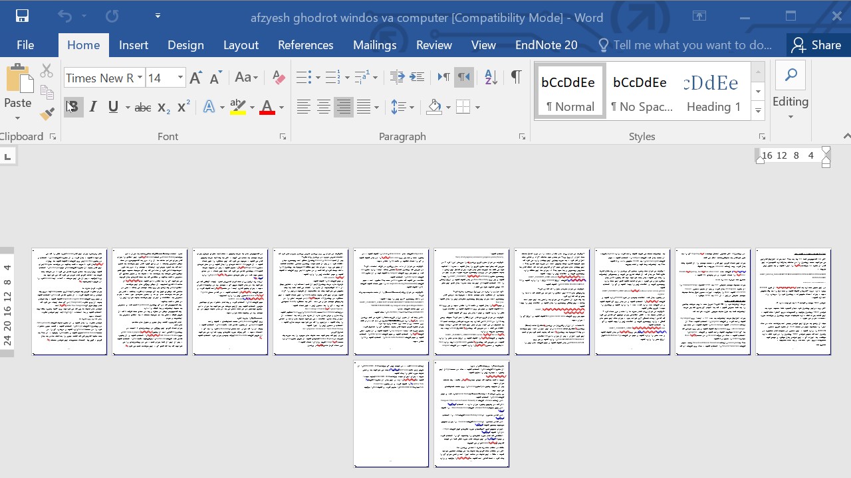851x478 pixels.
Task: Toggle Superscript formatting
Action: click(x=183, y=107)
